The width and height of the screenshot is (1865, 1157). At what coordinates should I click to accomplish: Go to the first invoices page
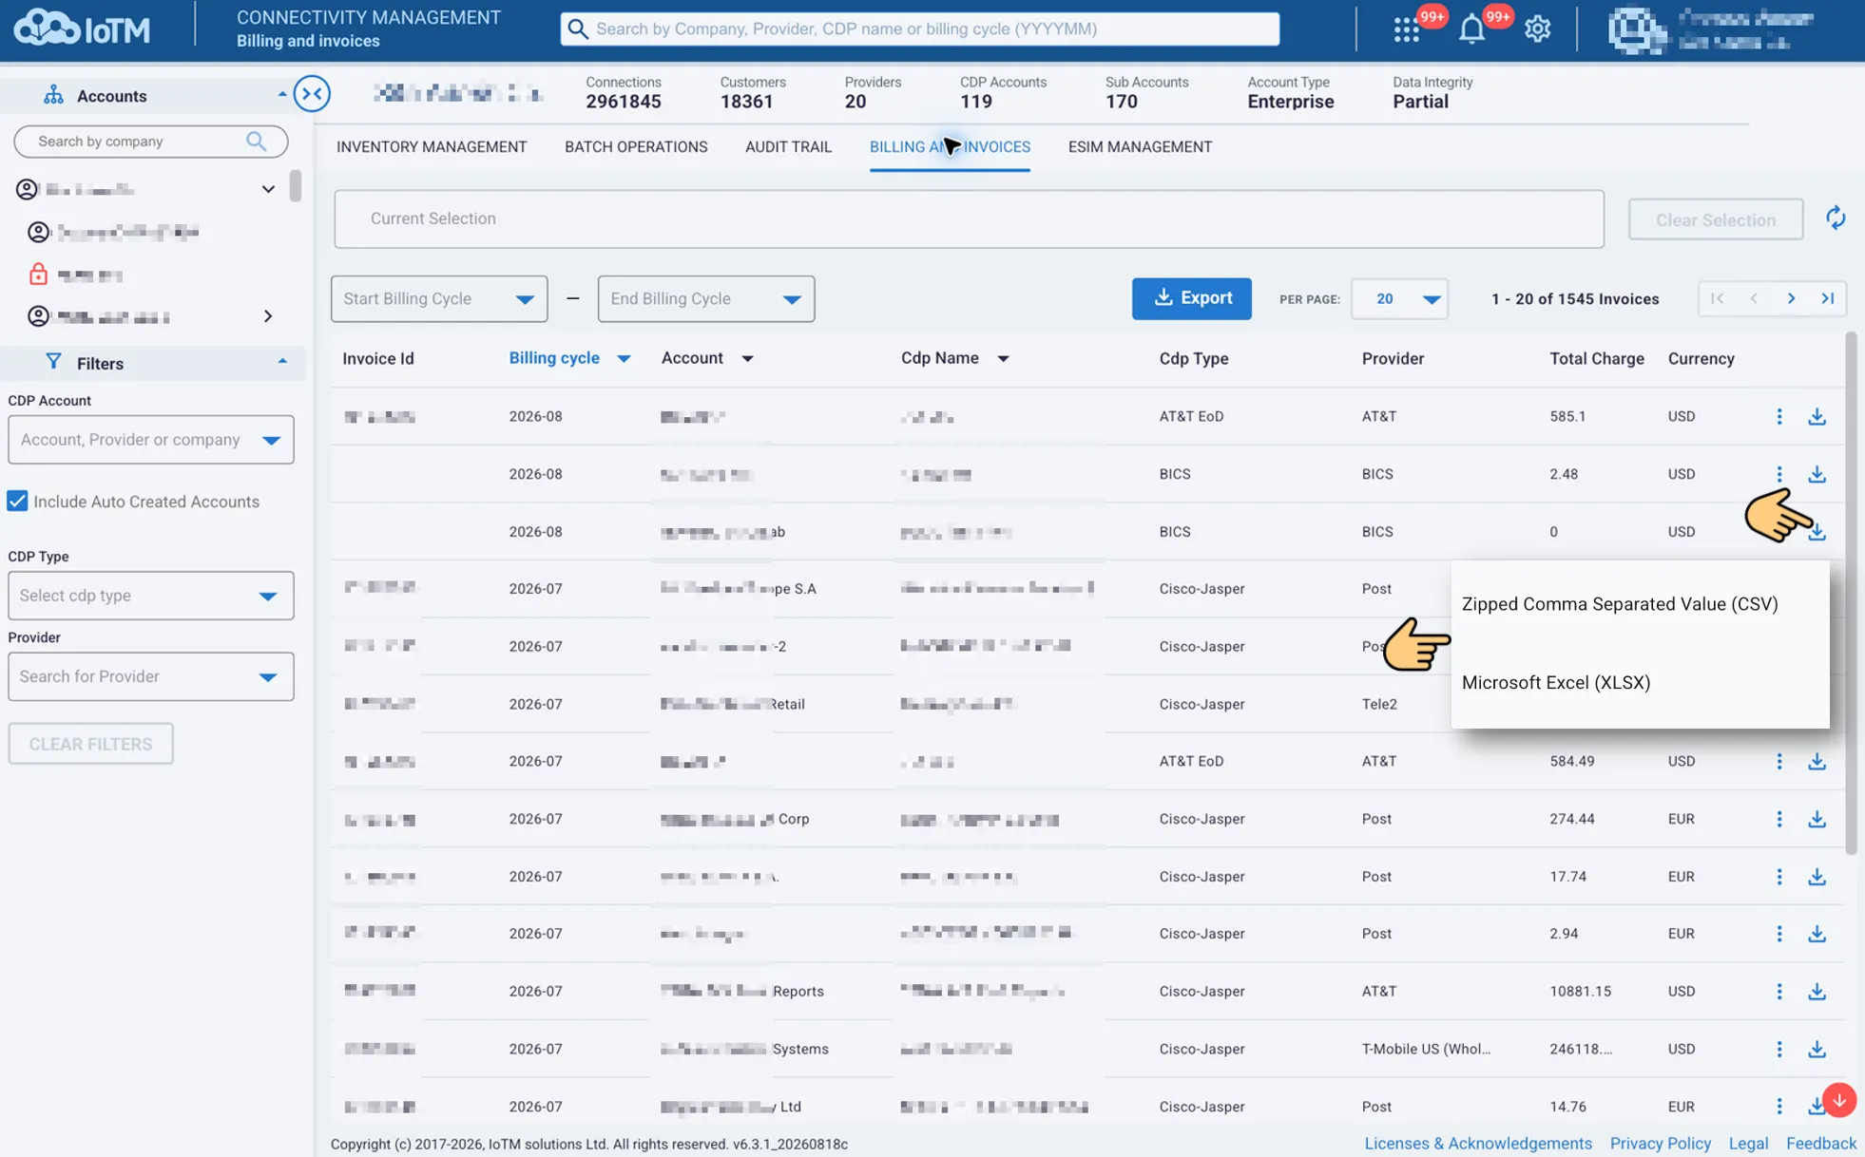1718,298
